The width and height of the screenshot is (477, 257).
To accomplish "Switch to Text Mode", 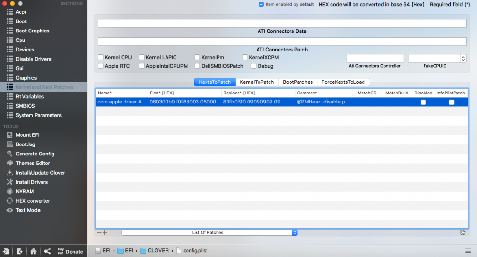I will coord(28,210).
